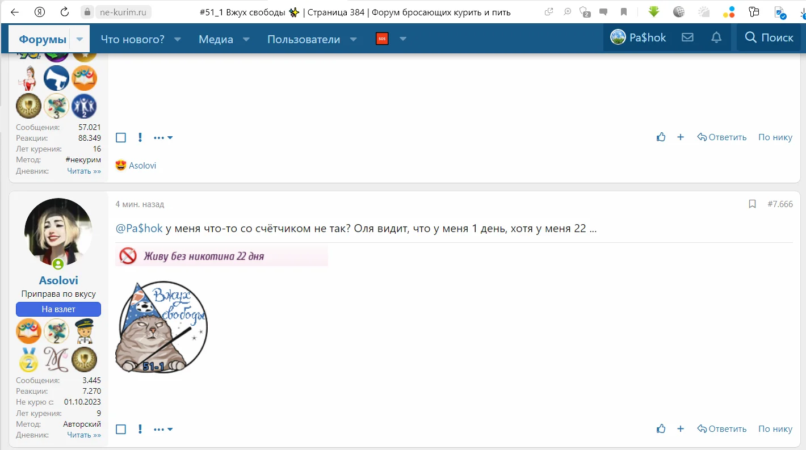Open the Медиа navigation item
The height and width of the screenshot is (450, 806).
(x=216, y=39)
